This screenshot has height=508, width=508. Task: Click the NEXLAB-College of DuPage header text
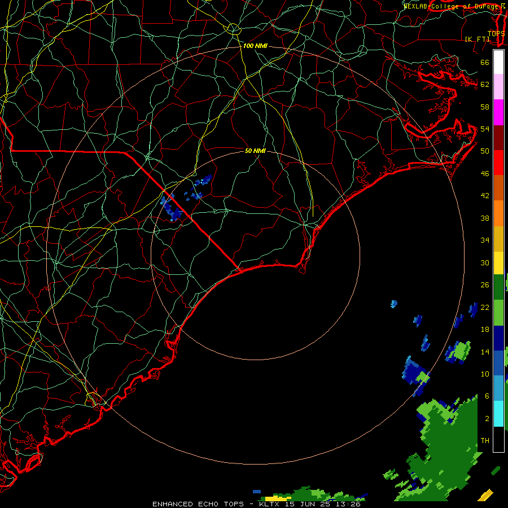(452, 6)
